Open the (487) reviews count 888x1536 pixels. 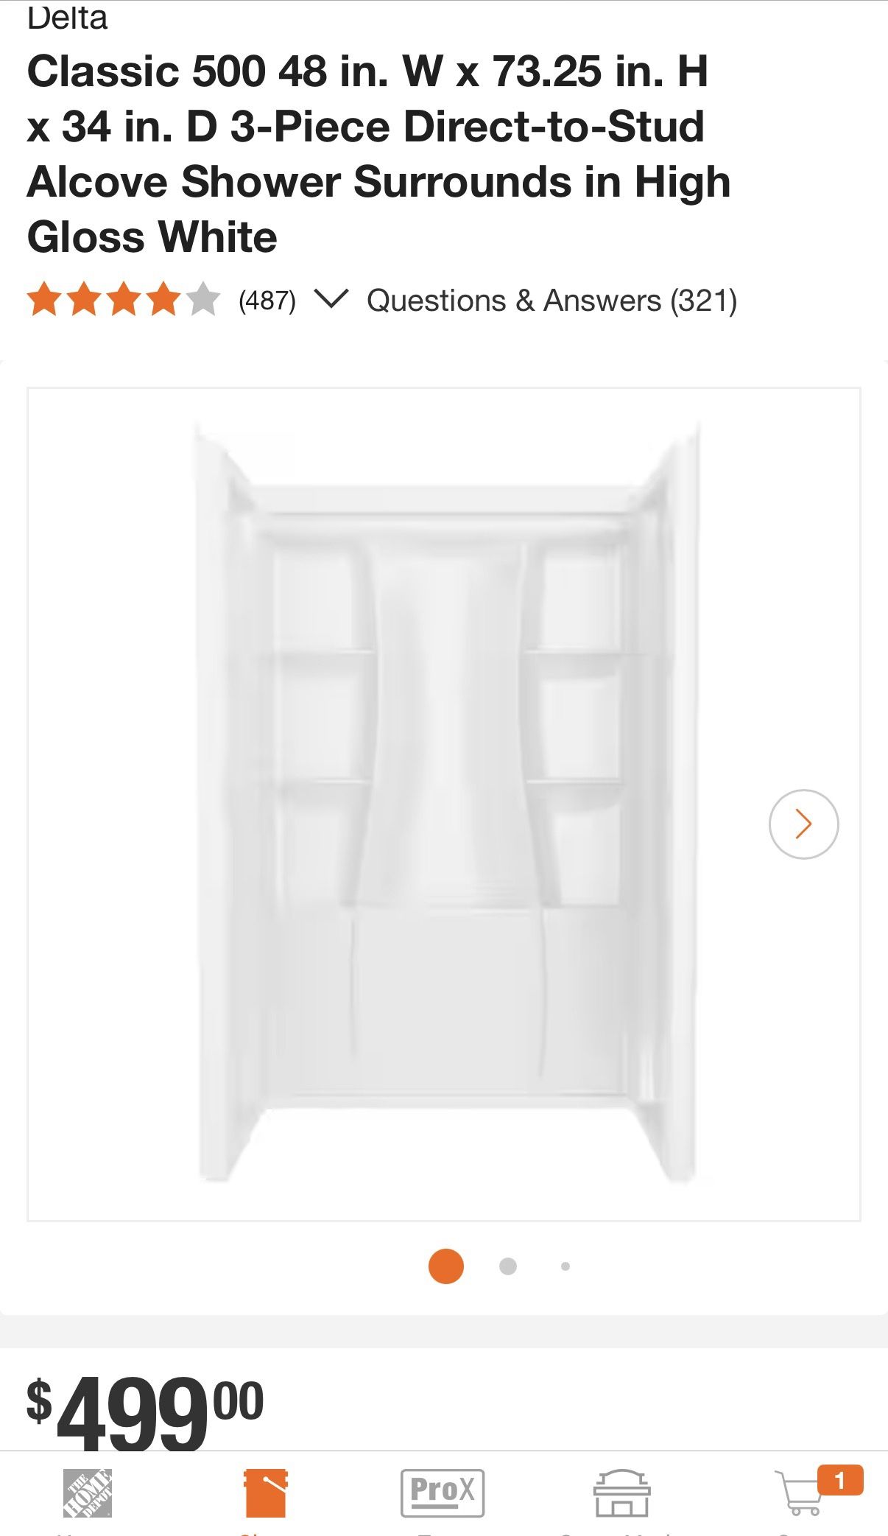(267, 301)
